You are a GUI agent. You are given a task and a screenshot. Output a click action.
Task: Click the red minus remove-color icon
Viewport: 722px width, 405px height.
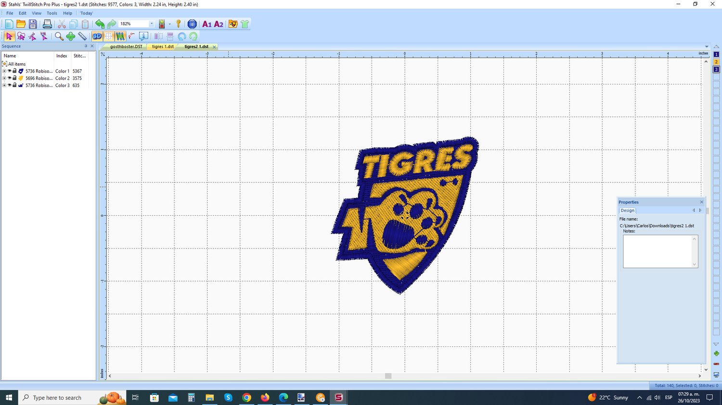[x=716, y=364]
